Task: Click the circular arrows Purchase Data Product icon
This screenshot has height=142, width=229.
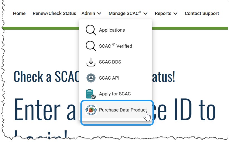Action: click(91, 110)
